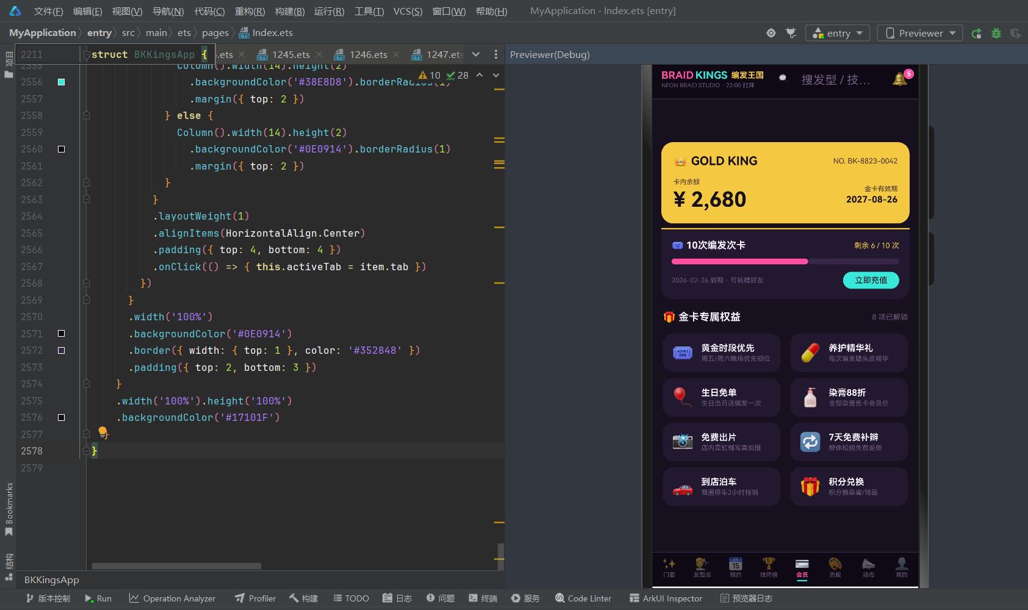Close the 1245.ets tab

(x=319, y=54)
